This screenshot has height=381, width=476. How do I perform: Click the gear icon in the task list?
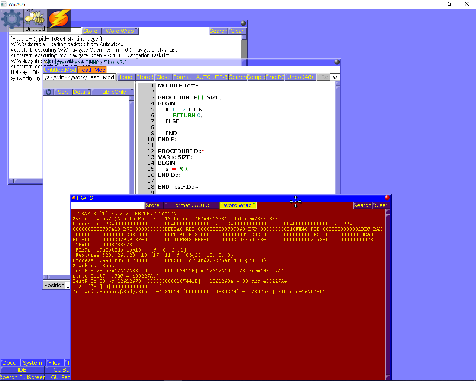12,19
